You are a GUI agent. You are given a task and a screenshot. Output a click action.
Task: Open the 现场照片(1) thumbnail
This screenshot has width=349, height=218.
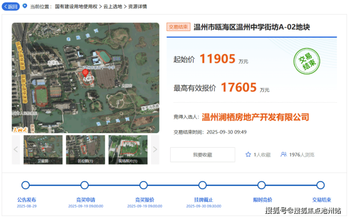pyautogui.click(x=128, y=149)
